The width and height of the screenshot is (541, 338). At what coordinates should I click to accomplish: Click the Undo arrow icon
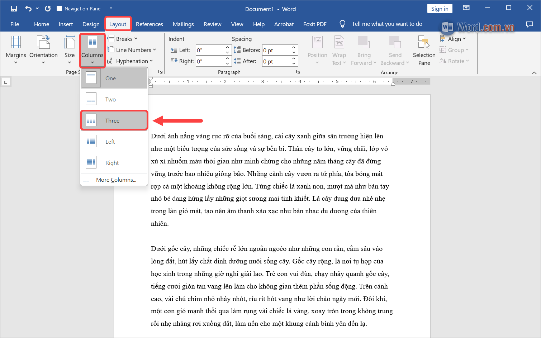(28, 9)
